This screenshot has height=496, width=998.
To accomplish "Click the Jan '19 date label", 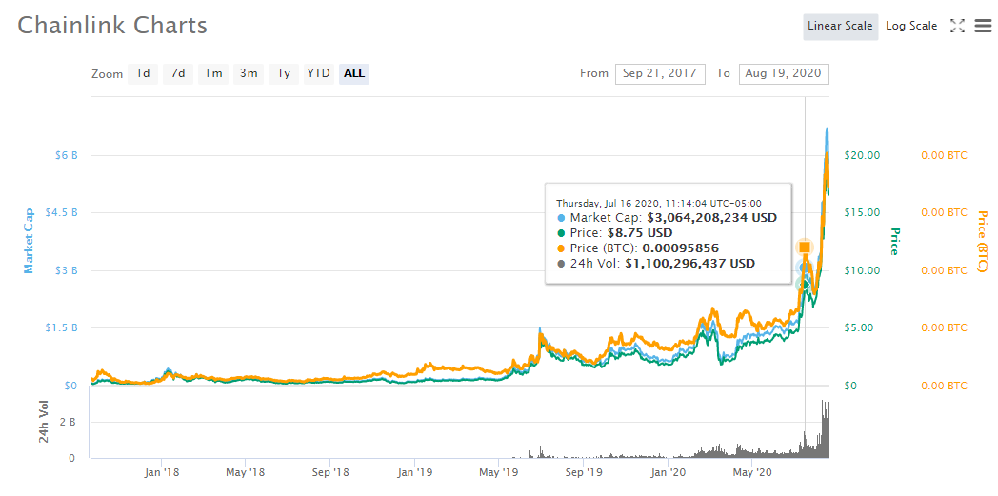I will (x=415, y=472).
